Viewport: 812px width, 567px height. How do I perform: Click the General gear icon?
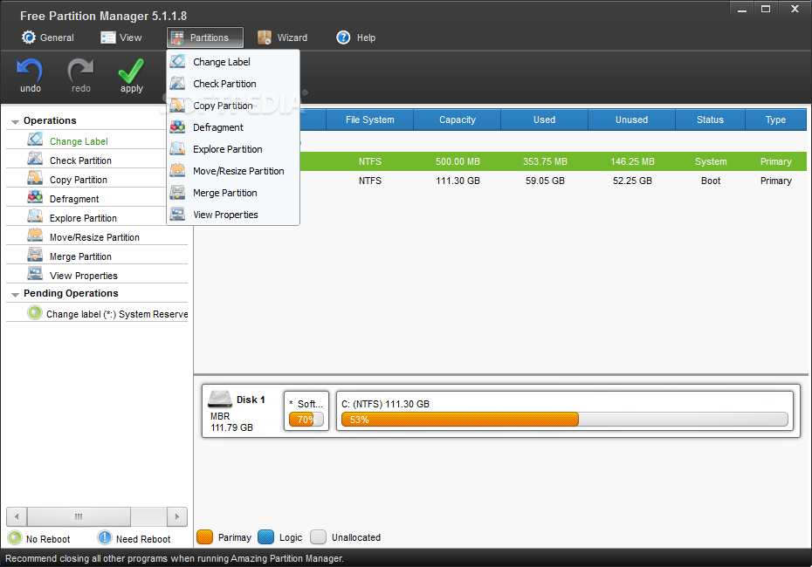point(29,38)
